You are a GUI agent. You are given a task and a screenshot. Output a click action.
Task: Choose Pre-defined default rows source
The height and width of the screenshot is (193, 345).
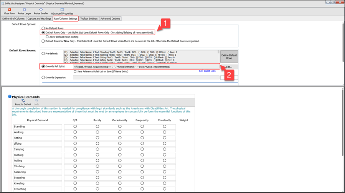point(43,53)
